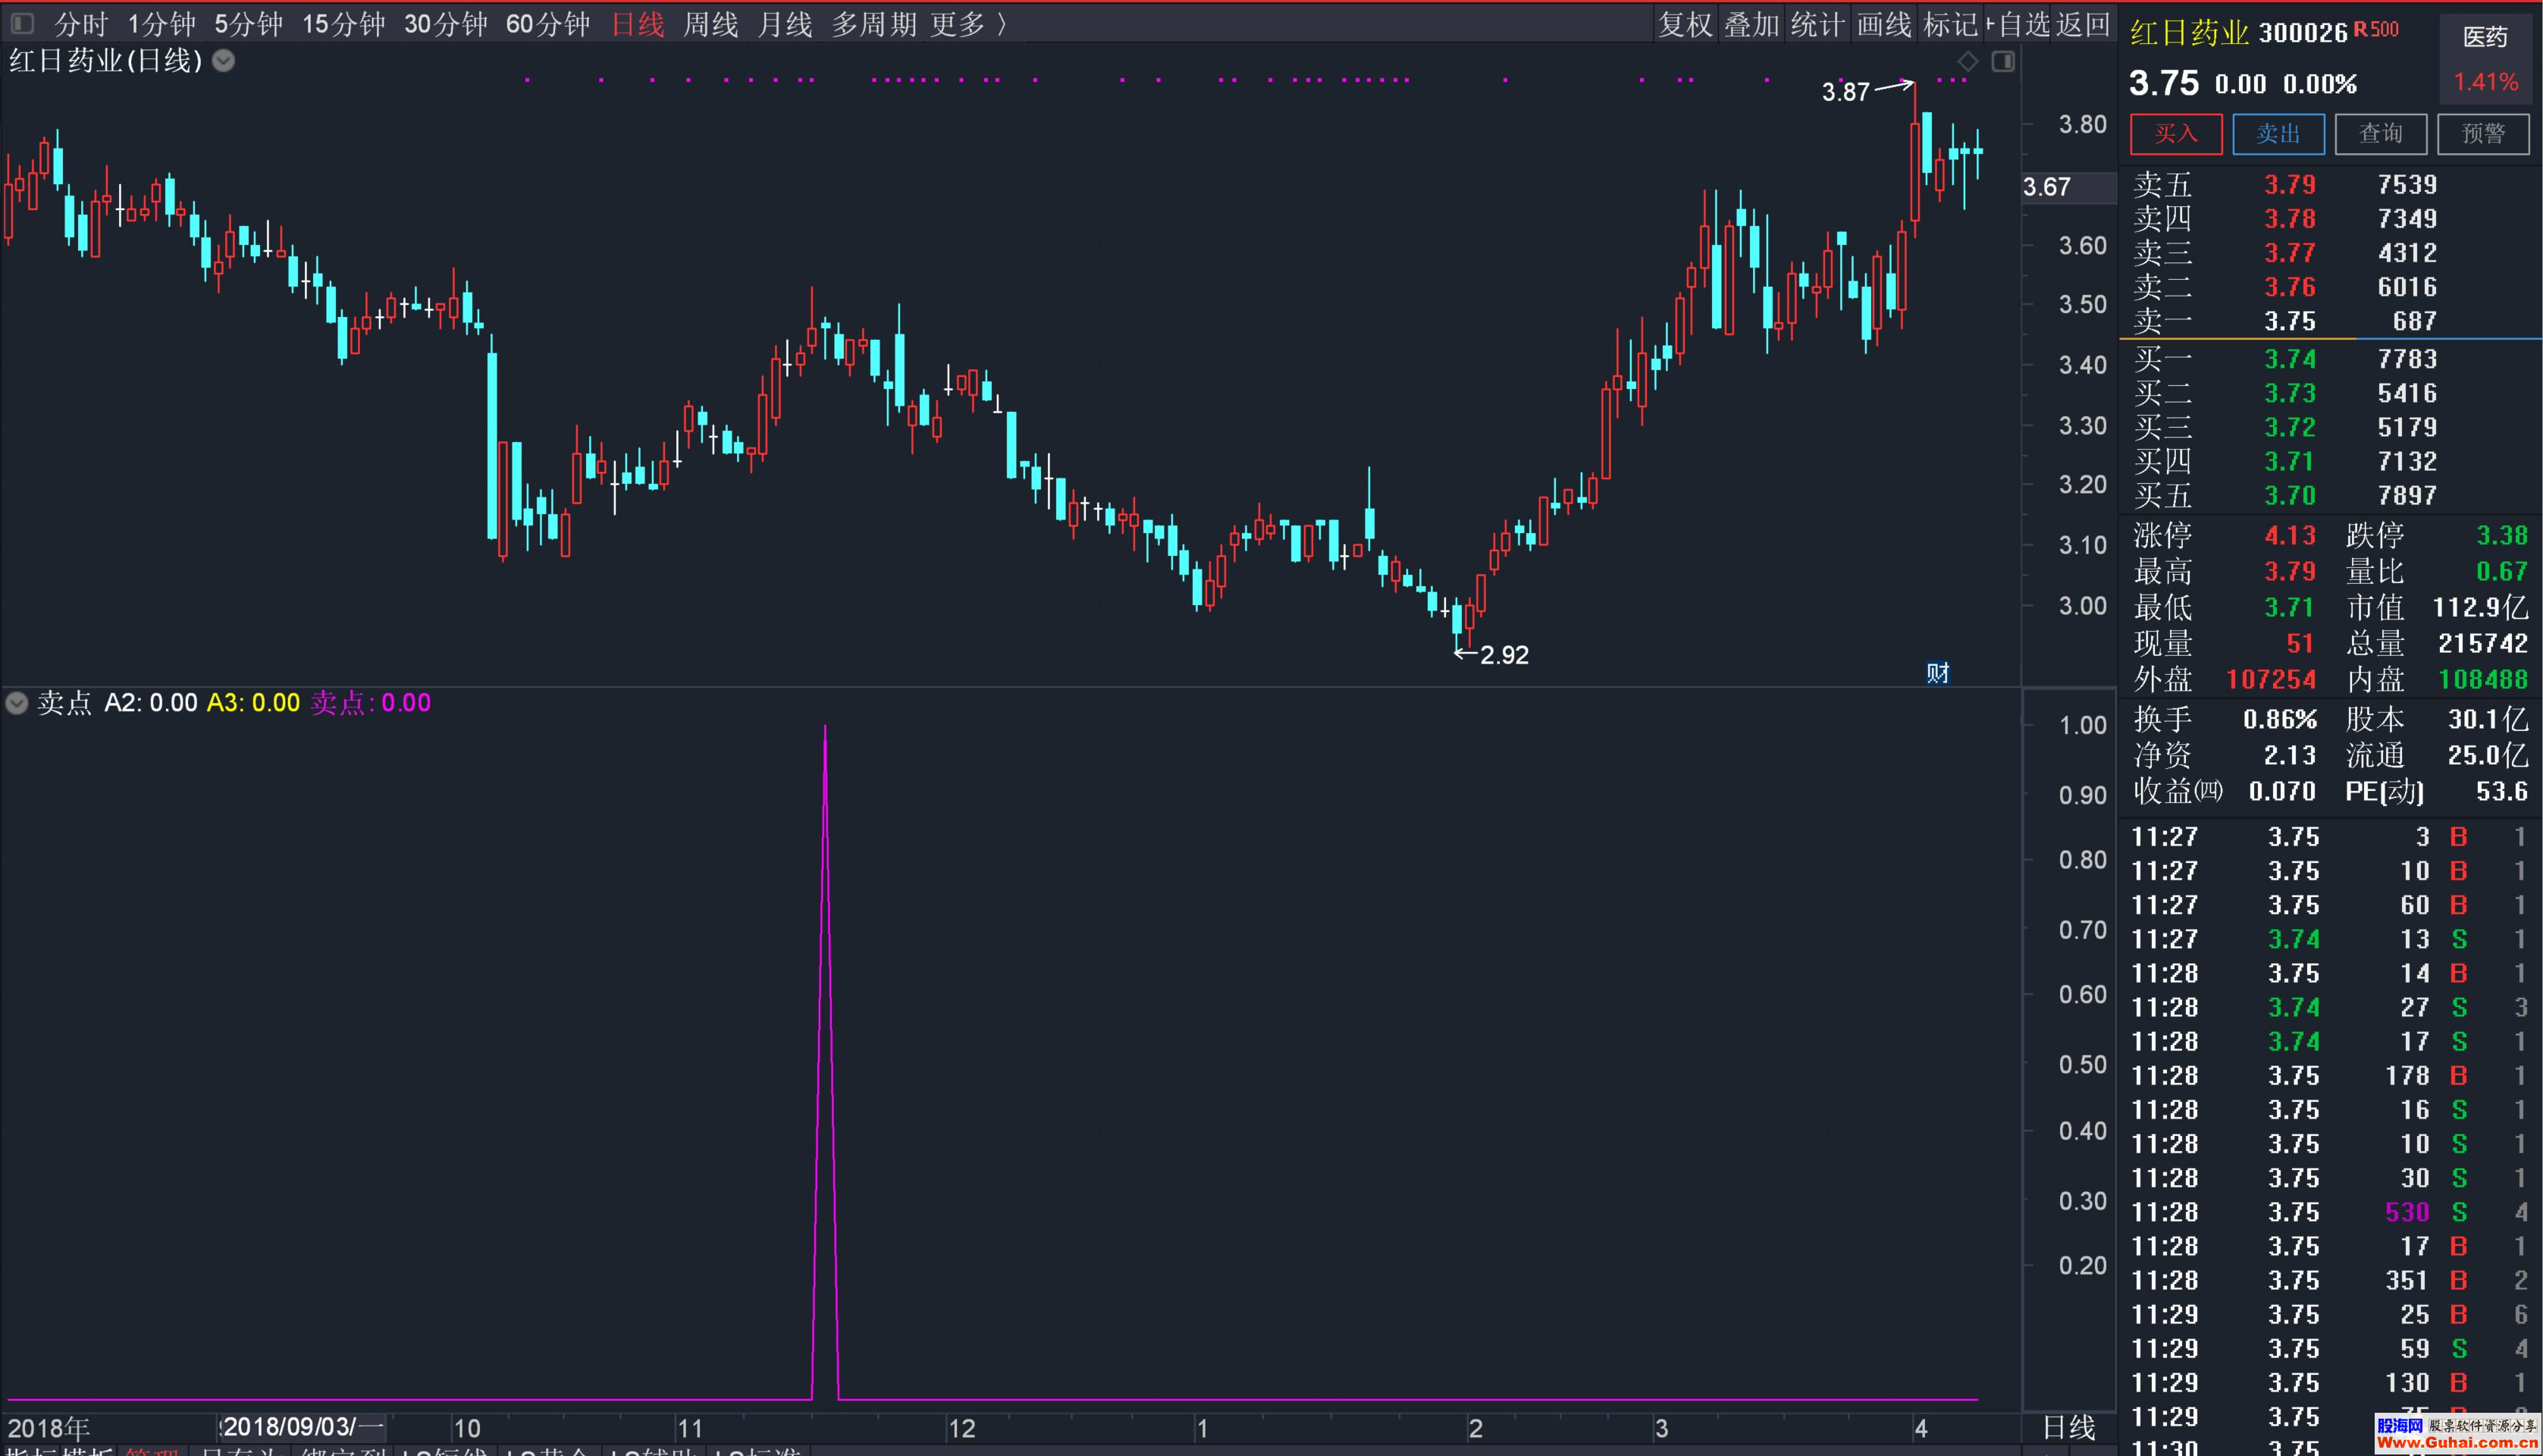This screenshot has height=1456, width=2543.
Task: Click the 换手 value 0.86%
Action: point(2279,719)
